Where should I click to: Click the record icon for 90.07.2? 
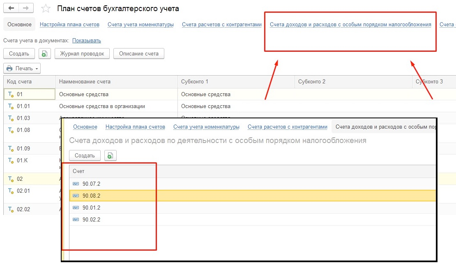(x=76, y=184)
